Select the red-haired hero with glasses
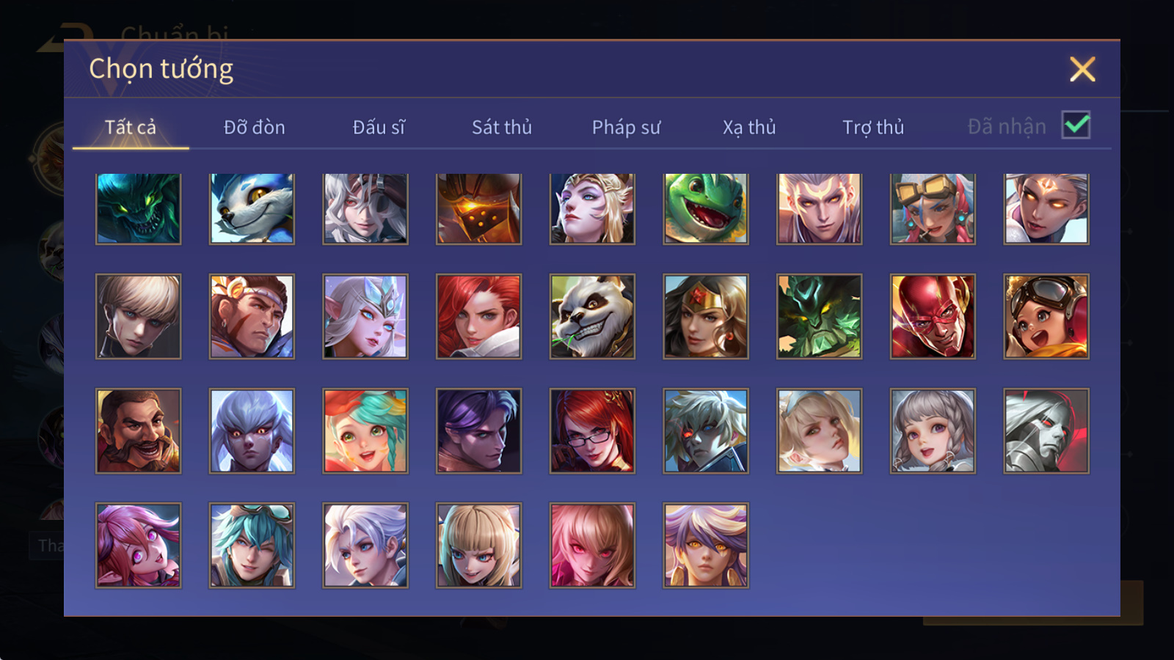 pyautogui.click(x=592, y=431)
